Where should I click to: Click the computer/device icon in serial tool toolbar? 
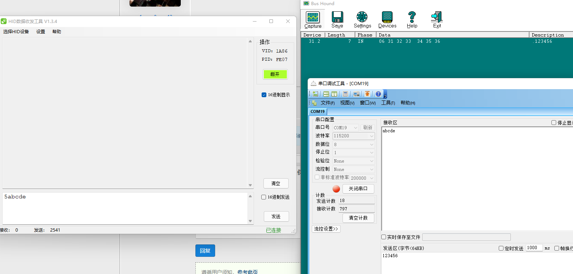click(x=356, y=94)
